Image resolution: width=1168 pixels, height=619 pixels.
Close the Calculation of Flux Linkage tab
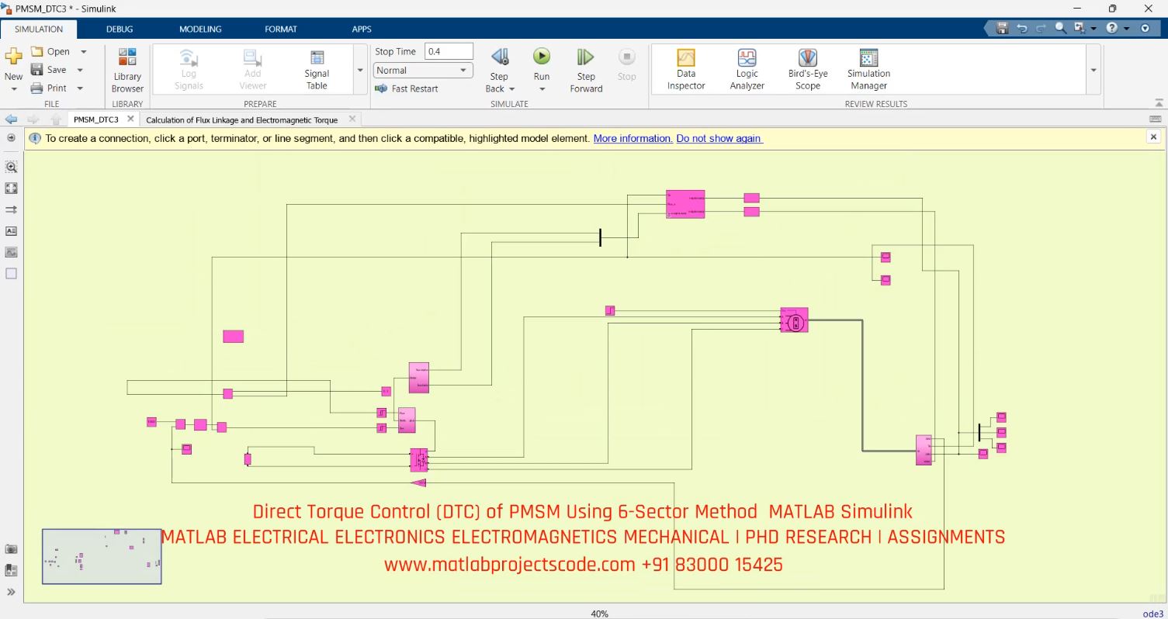tap(352, 119)
